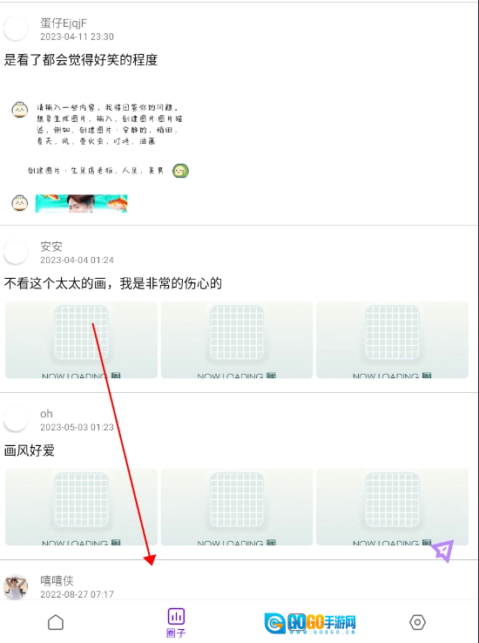Screen dimensions: 479x643
Task: View avatar of user 安安
Action: (16, 252)
